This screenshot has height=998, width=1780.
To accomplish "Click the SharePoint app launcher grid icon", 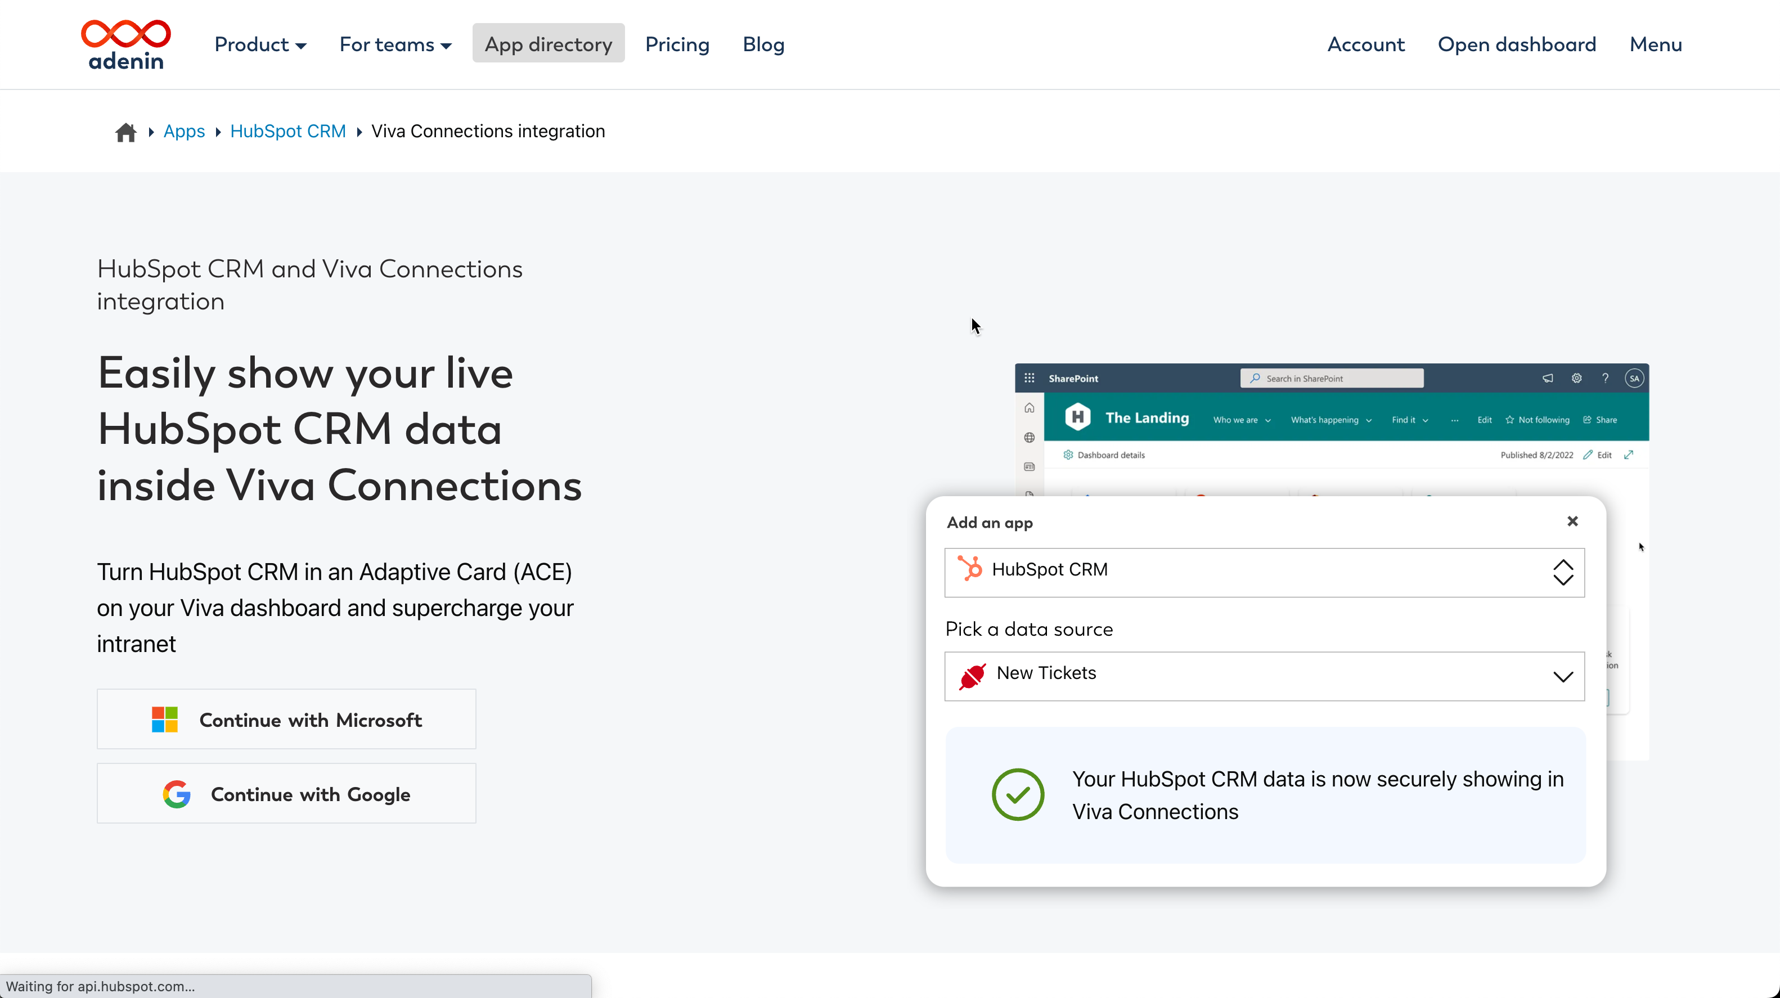I will [1029, 378].
